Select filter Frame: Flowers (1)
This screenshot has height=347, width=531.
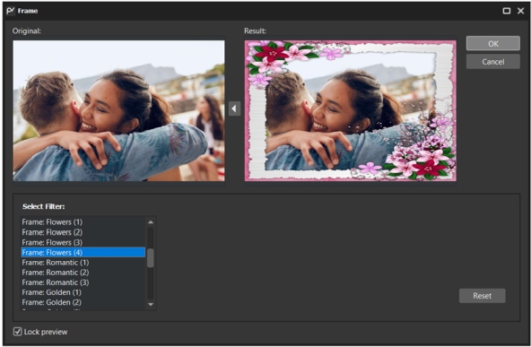coord(83,222)
